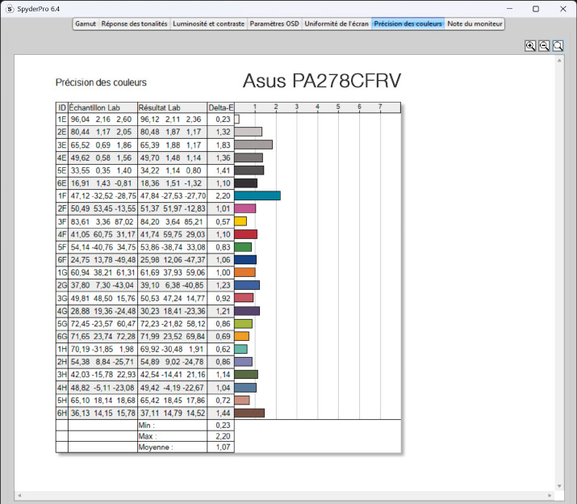Click the orange 1G color bar

pyautogui.click(x=245, y=272)
